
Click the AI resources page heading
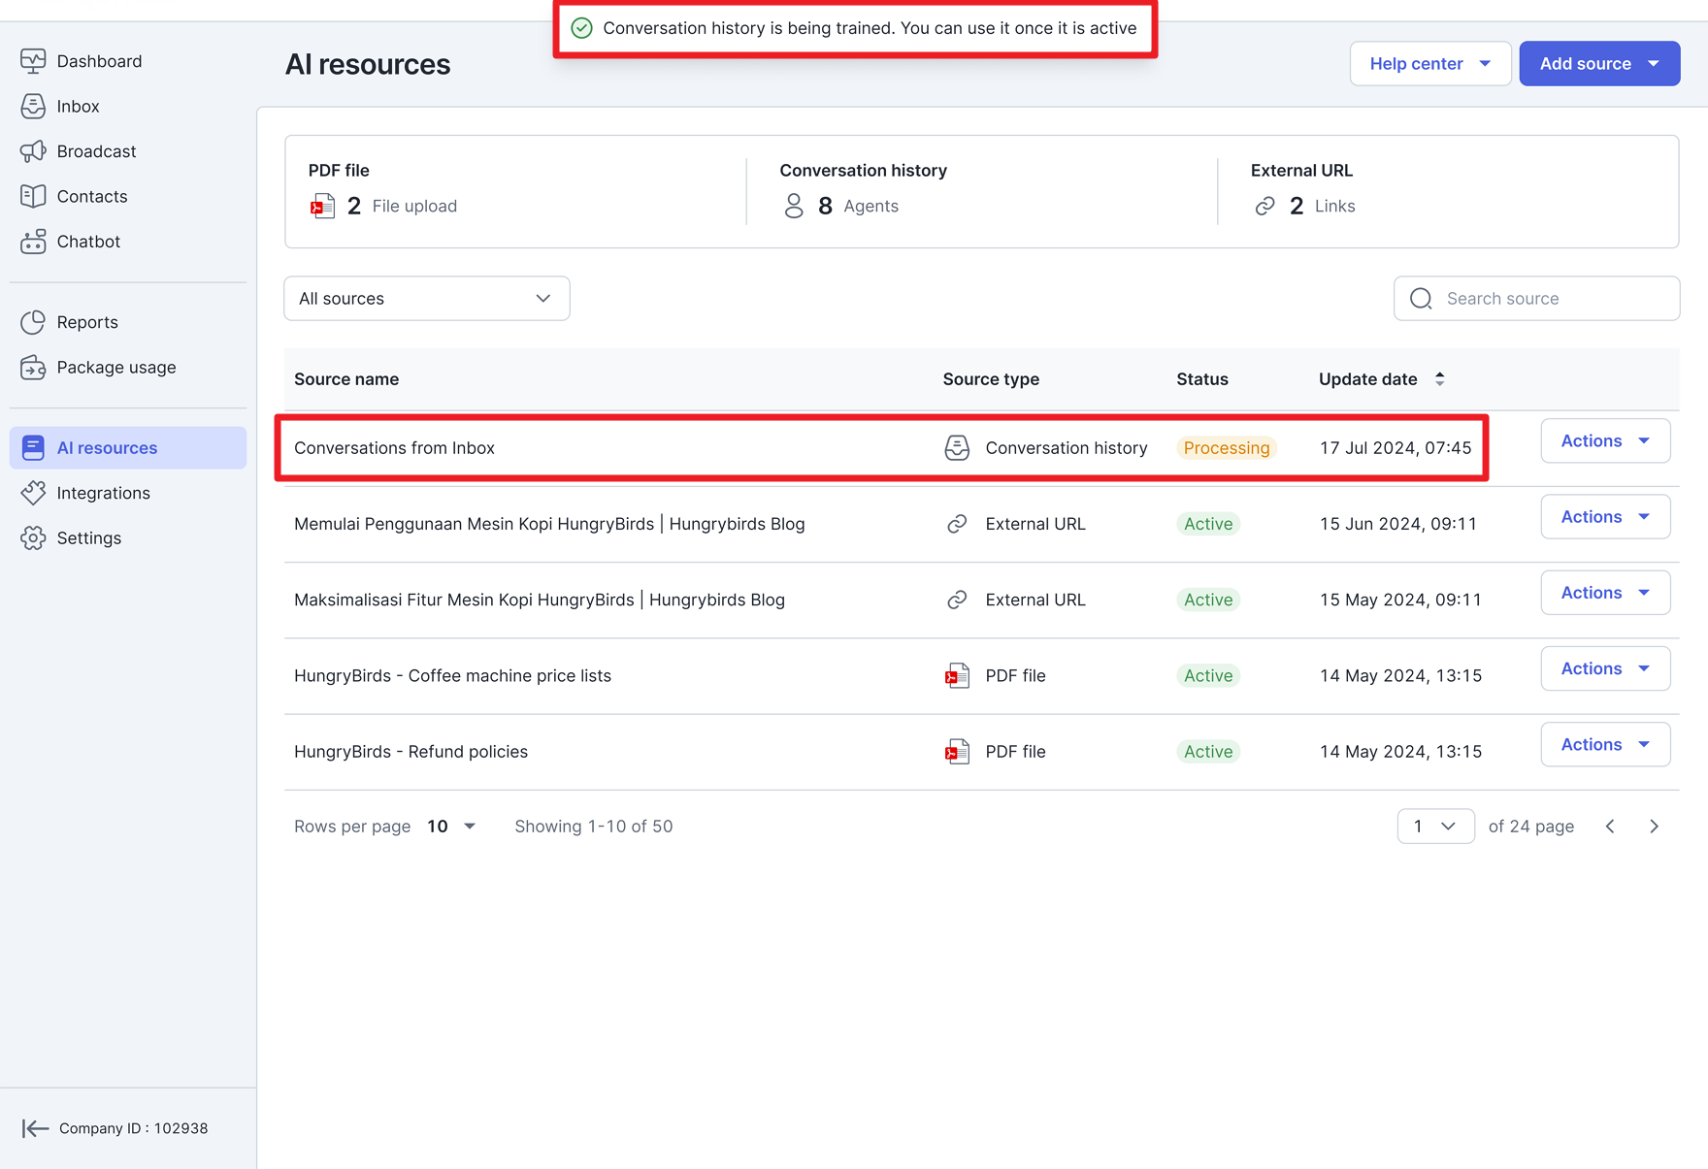(x=368, y=64)
